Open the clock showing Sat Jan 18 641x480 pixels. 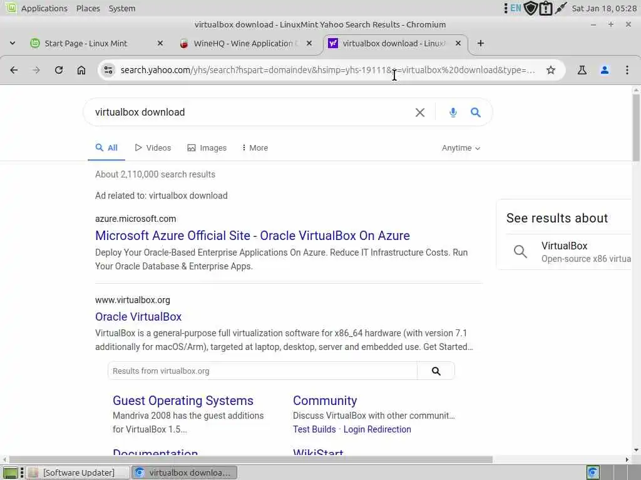(604, 8)
